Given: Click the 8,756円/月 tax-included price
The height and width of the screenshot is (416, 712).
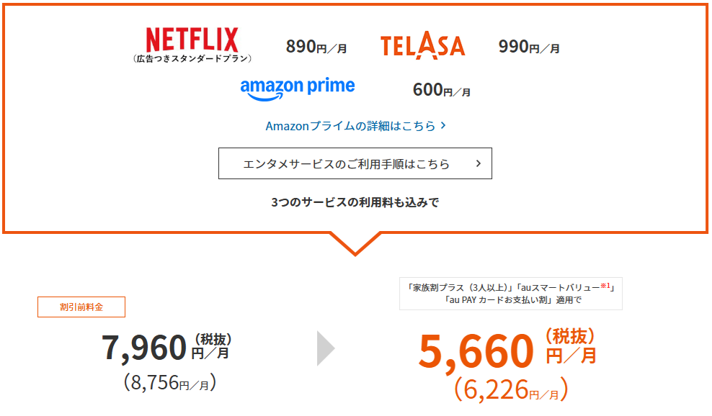Looking at the screenshot, I should pos(170,382).
